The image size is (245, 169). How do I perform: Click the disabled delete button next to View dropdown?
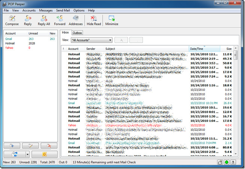pos(121,40)
